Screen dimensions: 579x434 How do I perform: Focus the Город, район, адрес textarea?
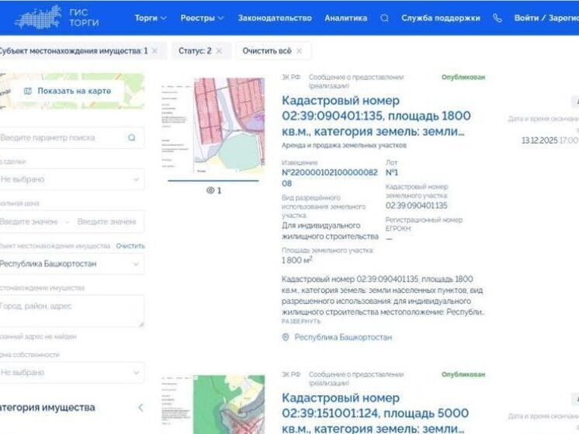pyautogui.click(x=71, y=311)
